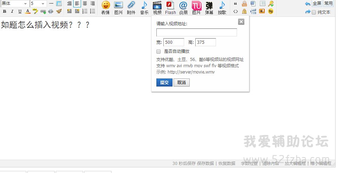Submit video with the 提交 button

(x=164, y=82)
